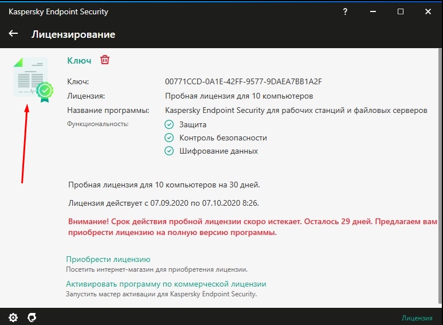Screen dimensions: 443x325
Task: Click the Kaspersky Endpoint Security program name value
Action: click(296, 110)
